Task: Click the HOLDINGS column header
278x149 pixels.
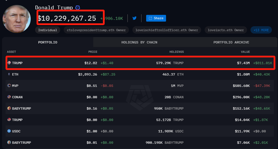Action: 177,52
